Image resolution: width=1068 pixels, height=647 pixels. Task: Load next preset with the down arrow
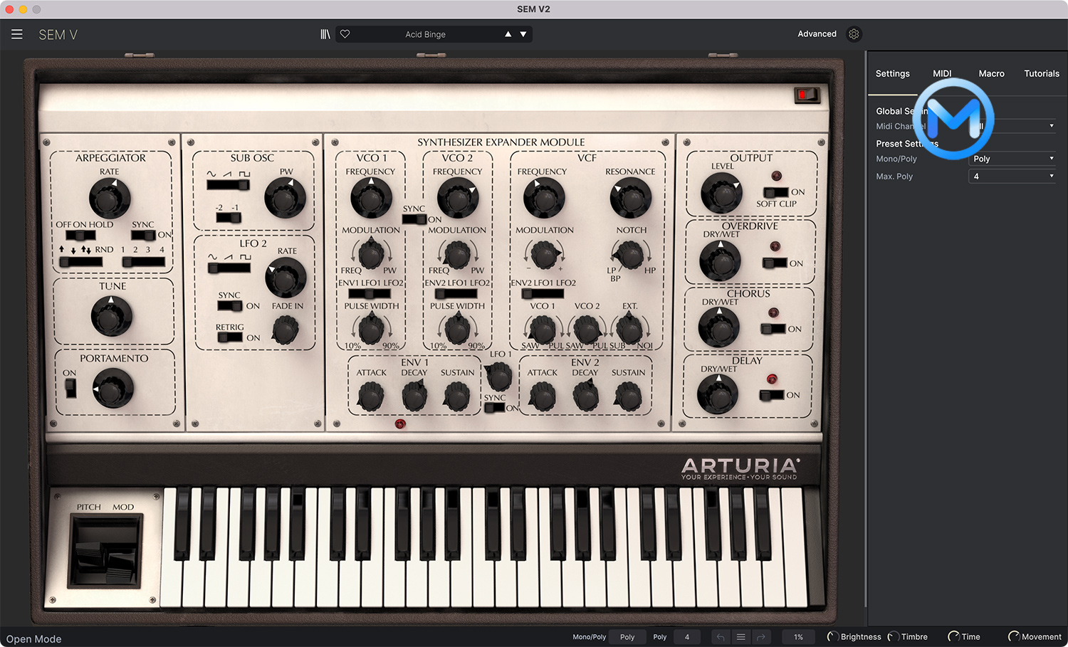coord(523,34)
